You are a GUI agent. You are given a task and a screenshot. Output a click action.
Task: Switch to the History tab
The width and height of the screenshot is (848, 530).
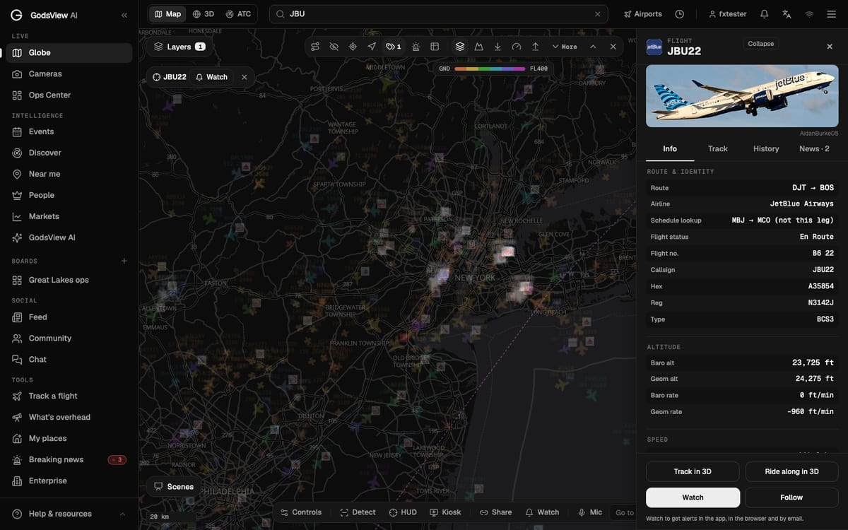[766, 148]
